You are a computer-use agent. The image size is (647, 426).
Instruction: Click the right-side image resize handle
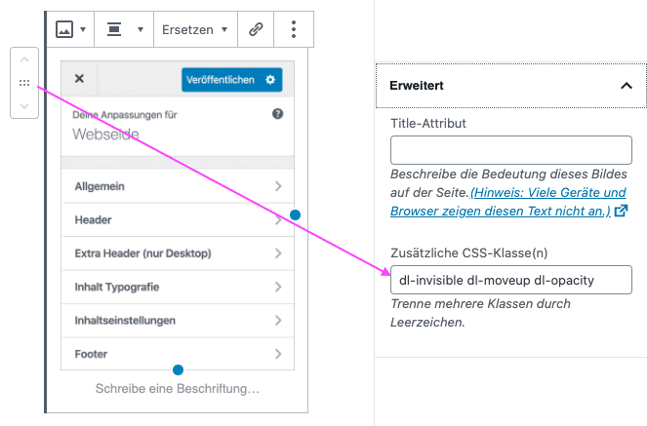tap(295, 215)
